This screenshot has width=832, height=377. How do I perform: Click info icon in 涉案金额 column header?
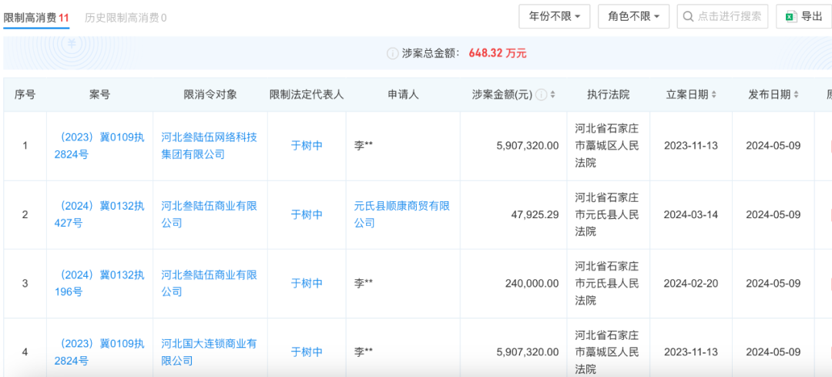542,95
